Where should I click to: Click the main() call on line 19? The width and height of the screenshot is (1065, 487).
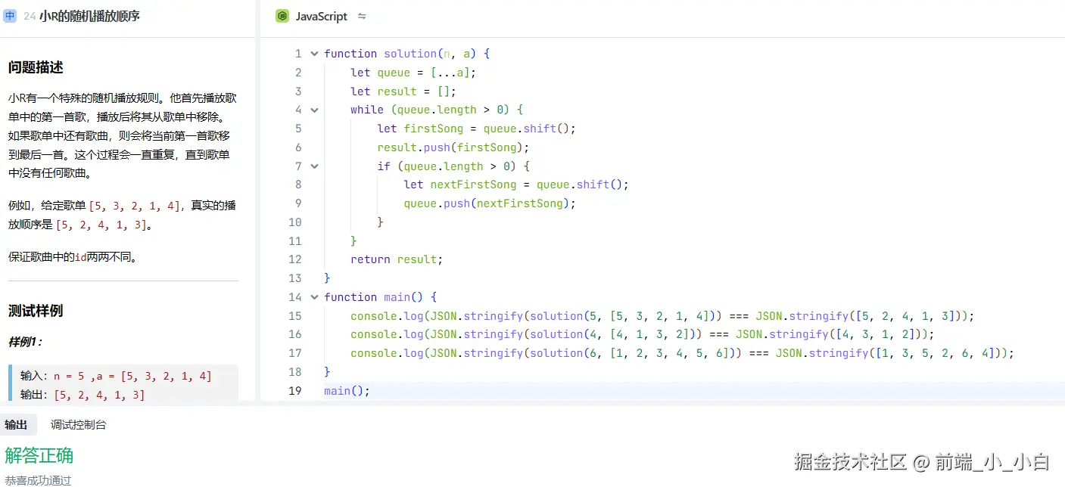347,391
